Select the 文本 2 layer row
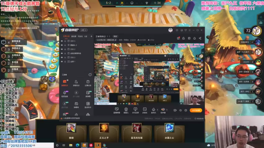 point(77,49)
